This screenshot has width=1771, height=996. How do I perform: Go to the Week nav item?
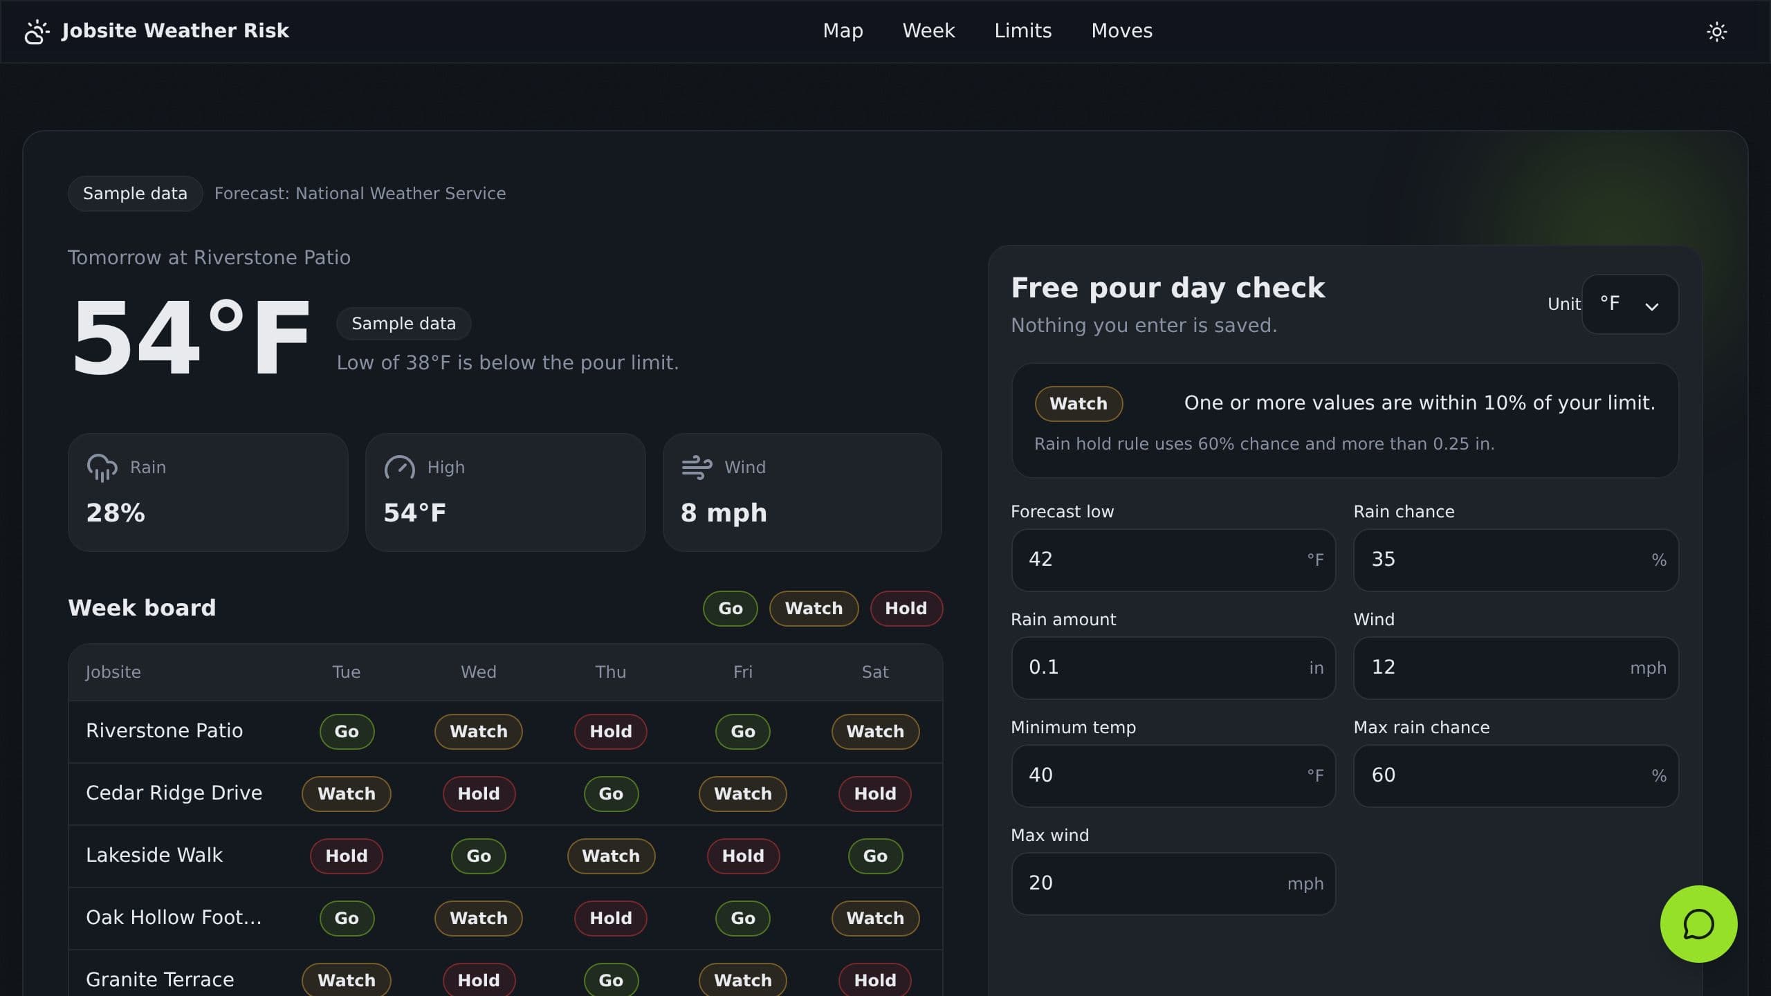point(928,31)
